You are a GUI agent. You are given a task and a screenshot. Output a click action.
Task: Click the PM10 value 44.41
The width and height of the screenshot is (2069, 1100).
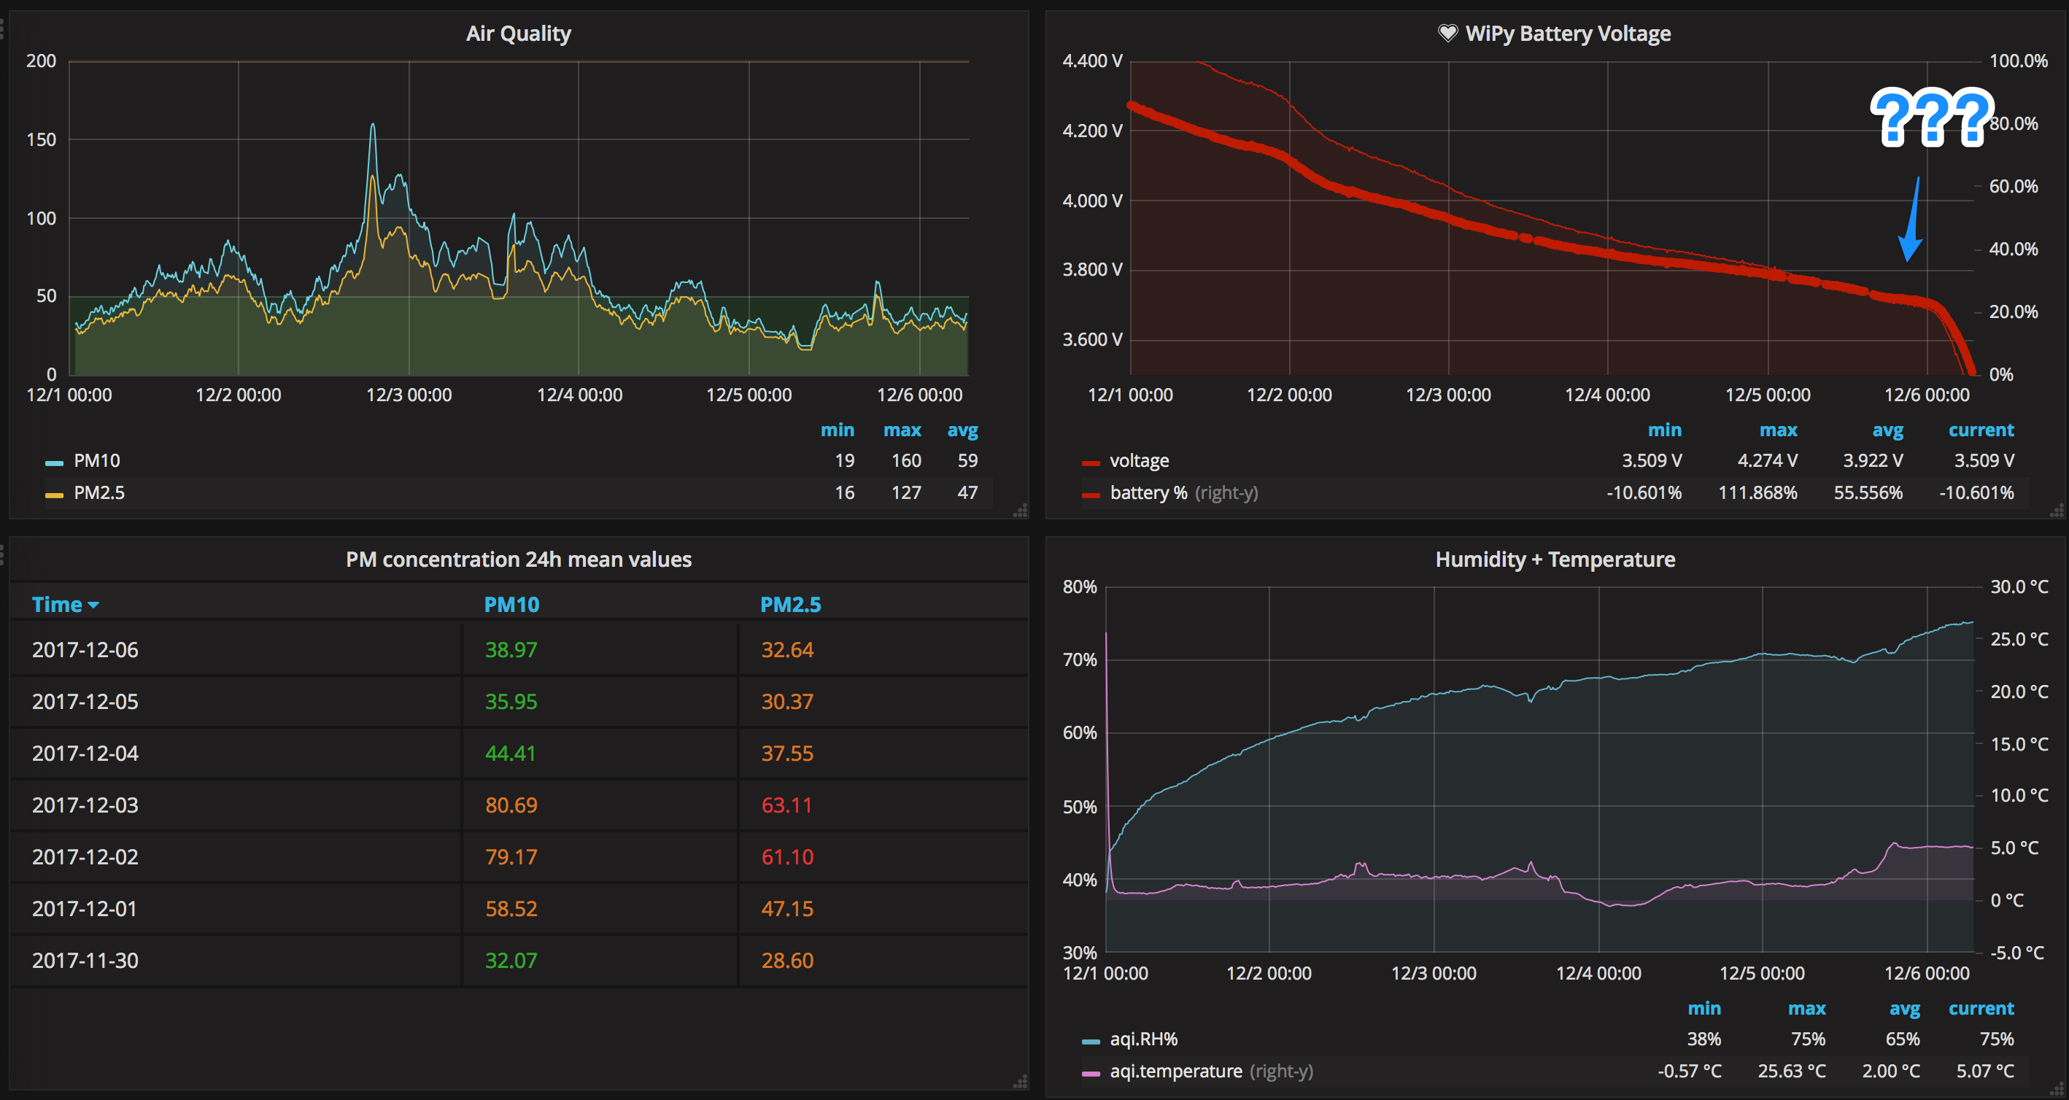tap(511, 753)
